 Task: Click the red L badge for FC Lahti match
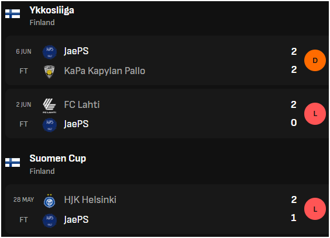315,114
